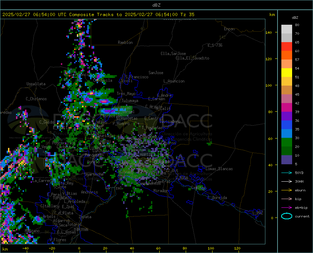Click the Tulumaya map label
Image resolution: width=313 pixels, height=253 pixels.
tap(130, 101)
